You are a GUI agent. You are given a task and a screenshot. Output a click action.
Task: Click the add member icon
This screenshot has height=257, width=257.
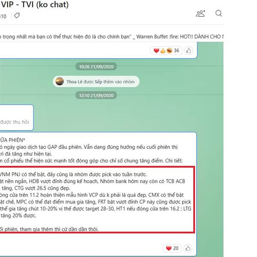[200, 14]
